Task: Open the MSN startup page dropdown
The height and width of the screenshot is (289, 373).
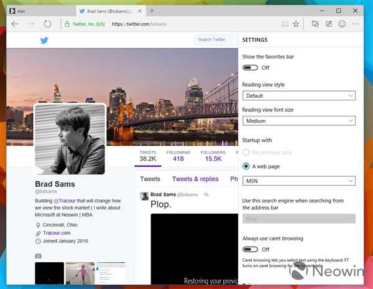Action: (x=298, y=181)
